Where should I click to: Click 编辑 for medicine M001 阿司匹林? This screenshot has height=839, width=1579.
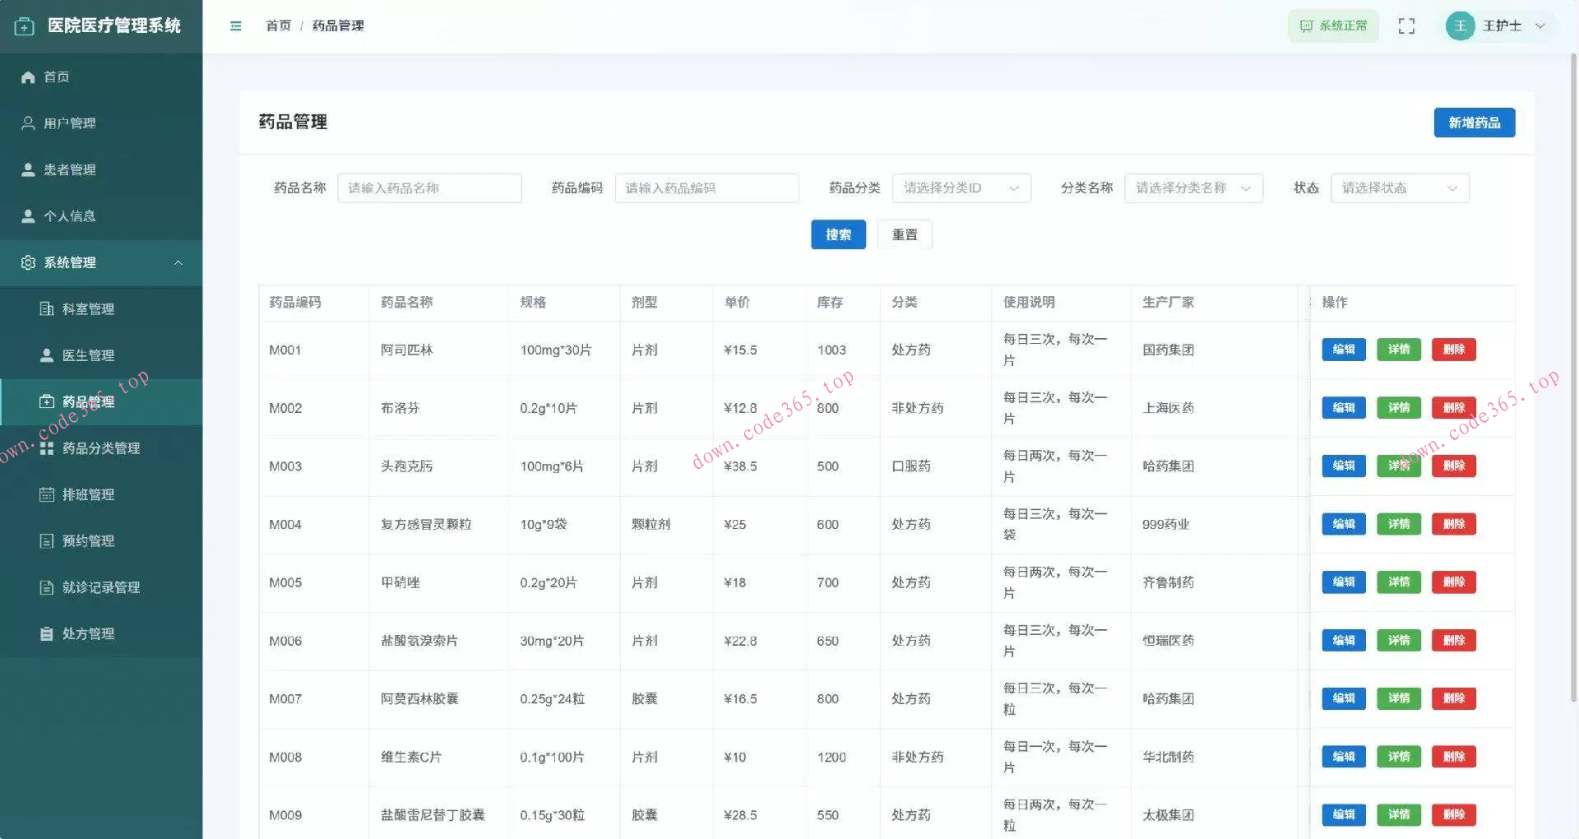[x=1343, y=349]
